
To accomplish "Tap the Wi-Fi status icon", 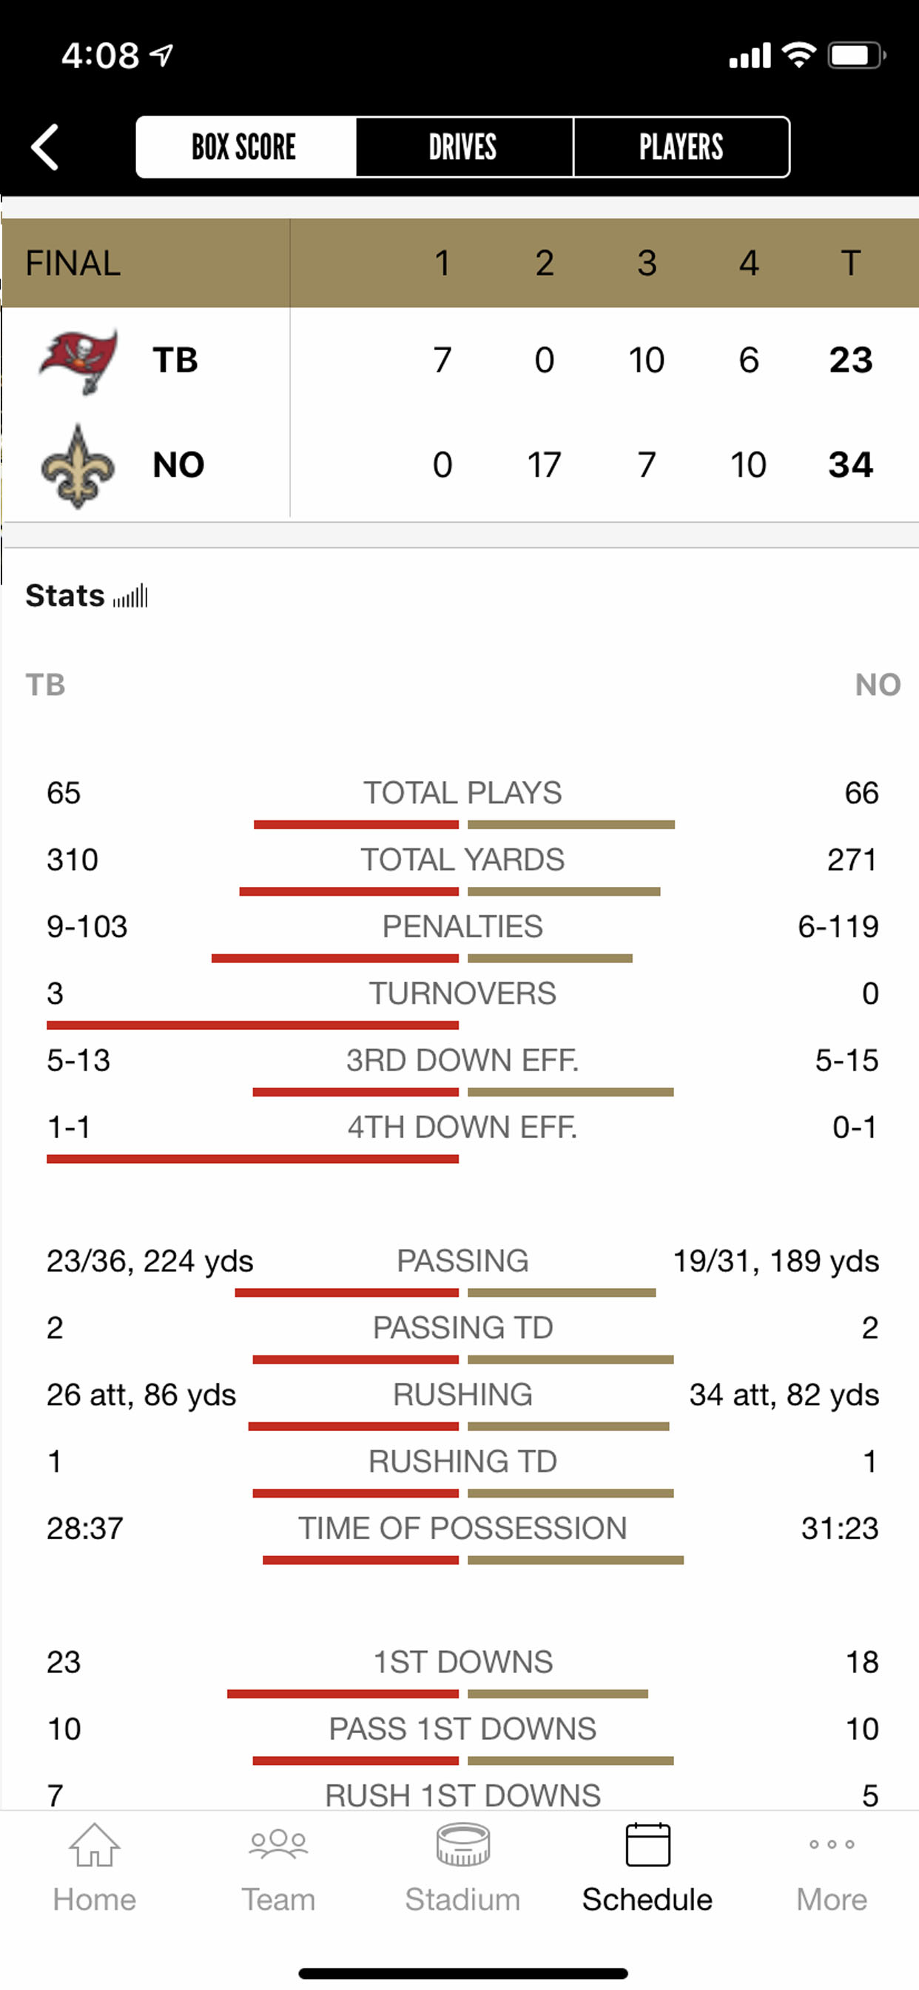I will 798,55.
